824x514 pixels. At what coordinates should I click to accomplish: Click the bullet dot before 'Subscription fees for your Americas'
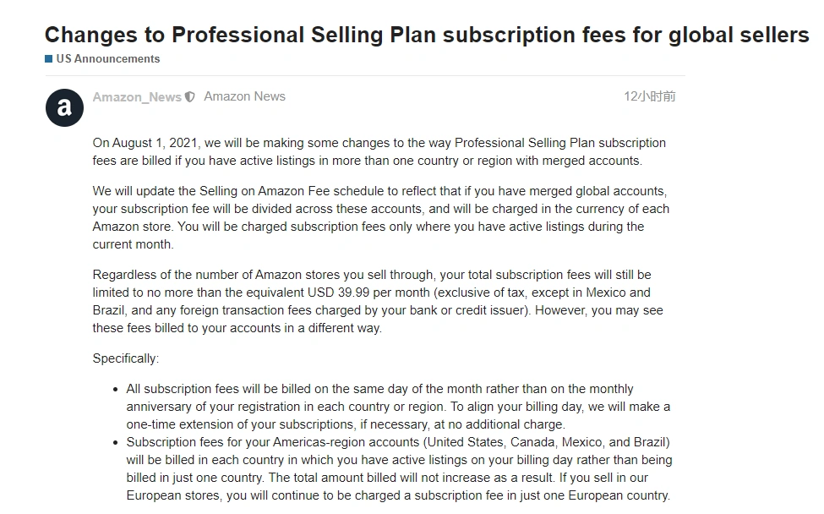point(116,442)
